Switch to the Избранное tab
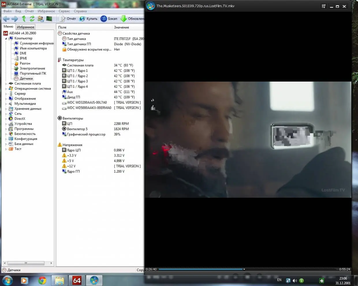 (25, 27)
